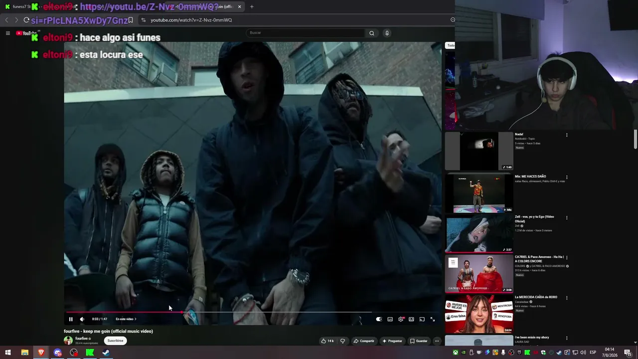Open the Windows Start menu
This screenshot has width=638, height=359.
click(8, 353)
